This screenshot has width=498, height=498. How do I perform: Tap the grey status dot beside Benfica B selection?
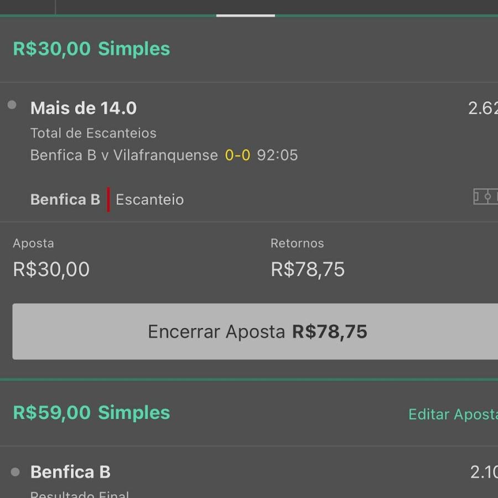point(15,472)
